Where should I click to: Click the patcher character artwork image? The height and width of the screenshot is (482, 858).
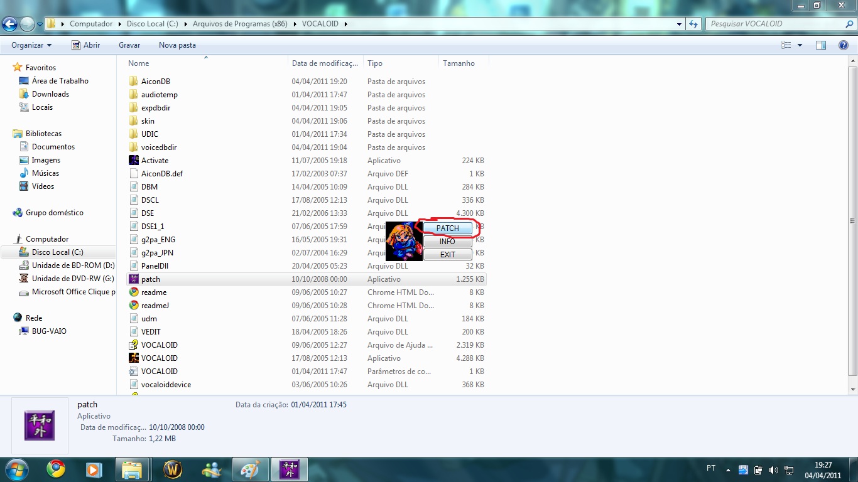pyautogui.click(x=404, y=241)
